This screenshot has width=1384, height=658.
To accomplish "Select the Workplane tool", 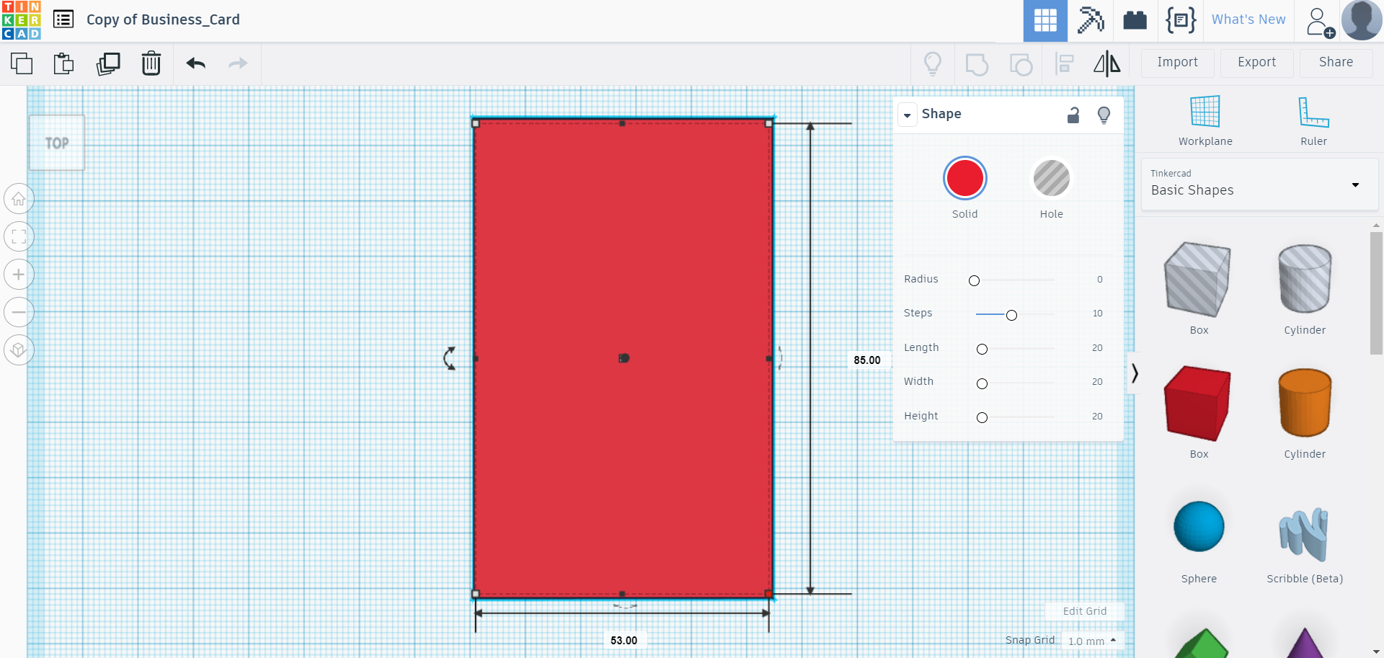I will [1205, 120].
